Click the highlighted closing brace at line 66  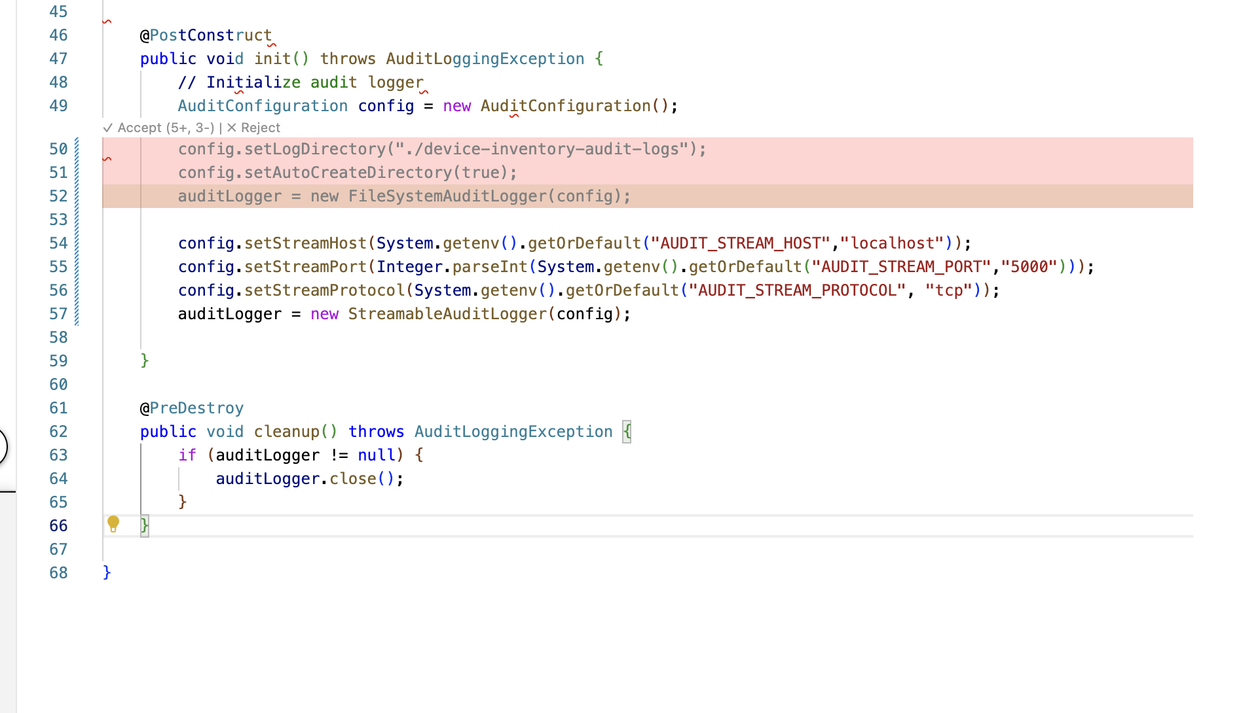coord(145,526)
